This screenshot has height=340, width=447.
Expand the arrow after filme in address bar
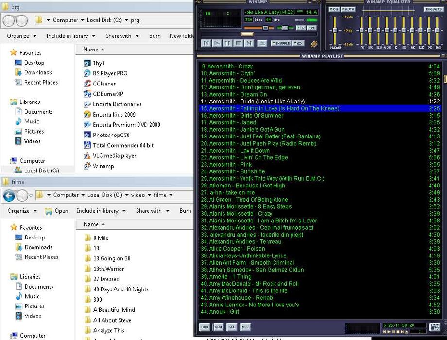[x=171, y=195]
